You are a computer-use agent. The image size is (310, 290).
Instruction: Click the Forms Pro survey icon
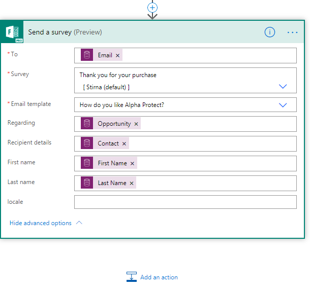[15, 32]
